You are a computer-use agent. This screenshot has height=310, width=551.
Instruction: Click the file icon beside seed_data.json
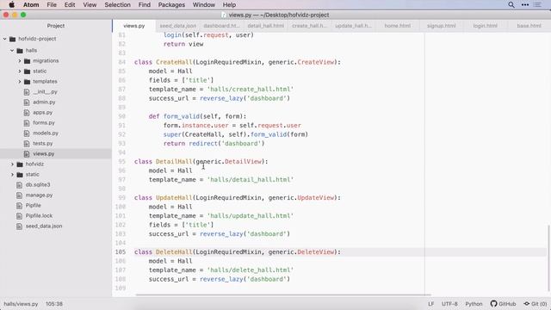19,226
